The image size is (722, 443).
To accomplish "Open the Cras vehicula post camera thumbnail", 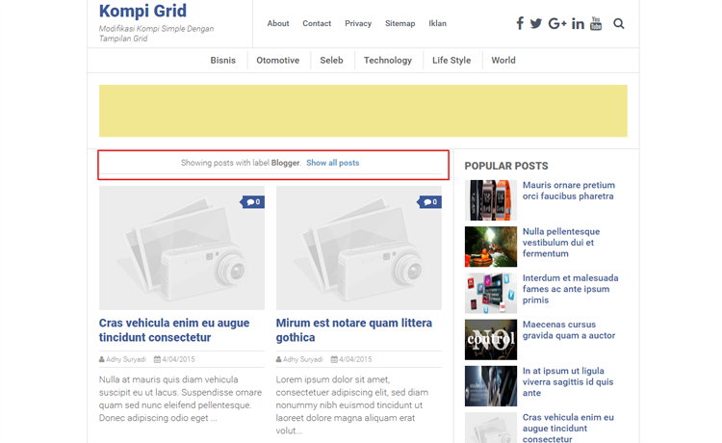I will [x=182, y=248].
